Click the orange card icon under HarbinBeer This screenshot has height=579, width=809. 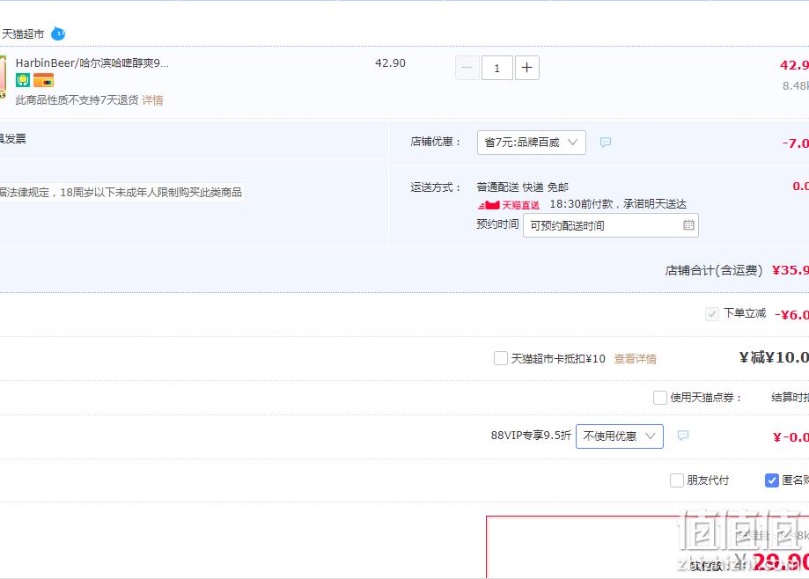[x=43, y=80]
